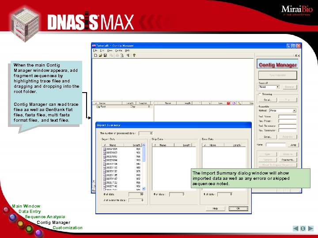Open the Help menu
Screen dimensions: 318x238
point(127,50)
